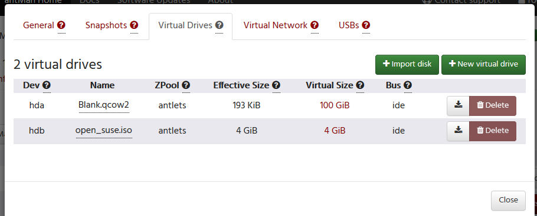Delete the open_suse.iso drive
The image size is (537, 216).
coord(493,131)
